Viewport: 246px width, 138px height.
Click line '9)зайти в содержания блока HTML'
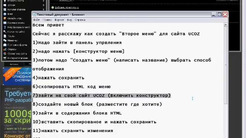coord(77,113)
